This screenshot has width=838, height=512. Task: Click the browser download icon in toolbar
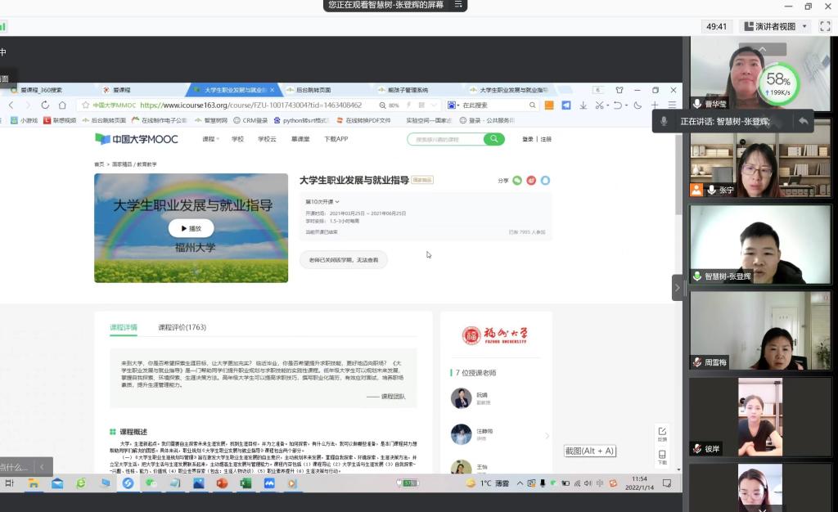(x=583, y=106)
